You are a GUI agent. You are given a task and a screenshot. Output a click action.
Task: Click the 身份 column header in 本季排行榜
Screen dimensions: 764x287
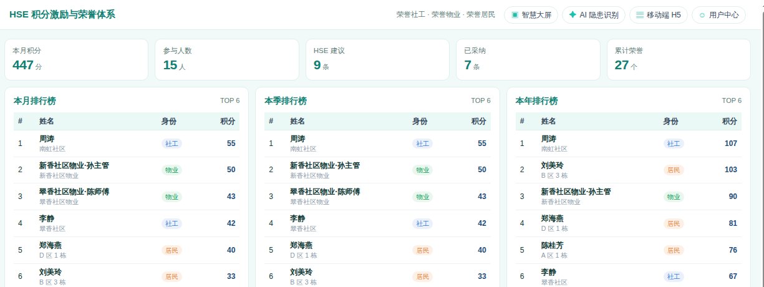tap(420, 121)
